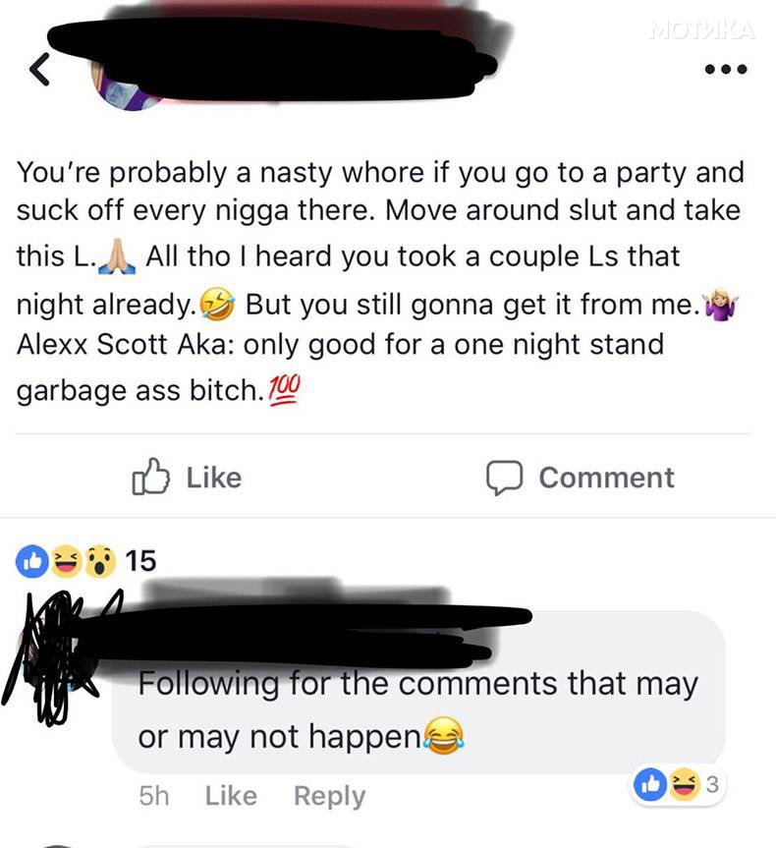Tap the comment's laughing reaction badge
Viewport: 776px width, 848px height.
685,784
